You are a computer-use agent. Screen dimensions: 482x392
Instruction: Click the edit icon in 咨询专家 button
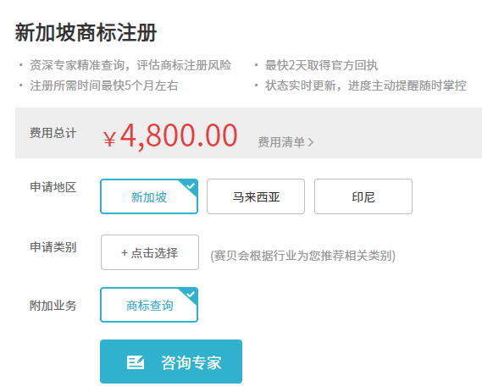point(136,362)
